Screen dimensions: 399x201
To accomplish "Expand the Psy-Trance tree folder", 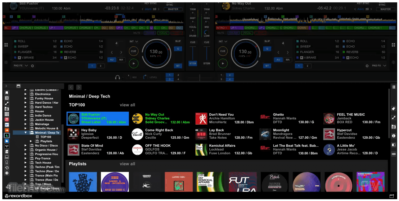I will point(25,158).
